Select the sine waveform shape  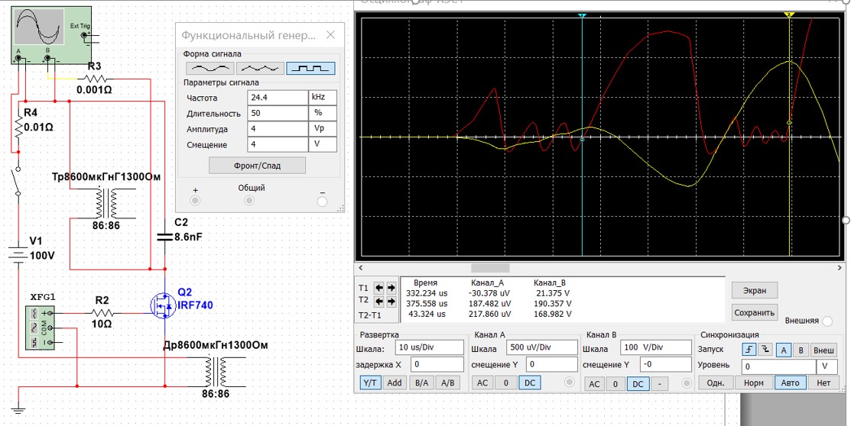click(206, 68)
